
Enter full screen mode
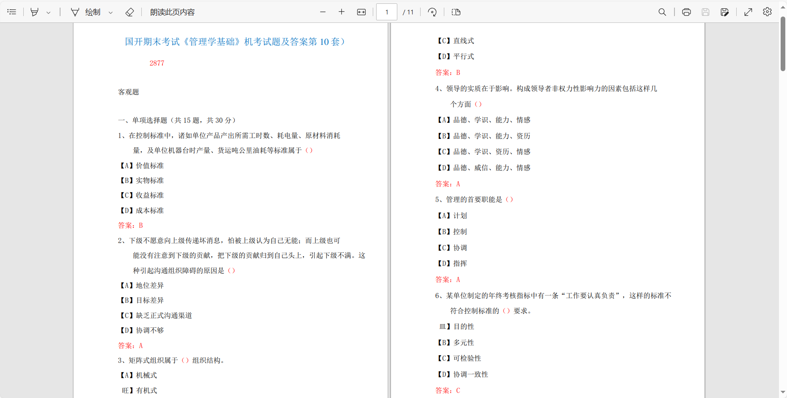click(748, 12)
